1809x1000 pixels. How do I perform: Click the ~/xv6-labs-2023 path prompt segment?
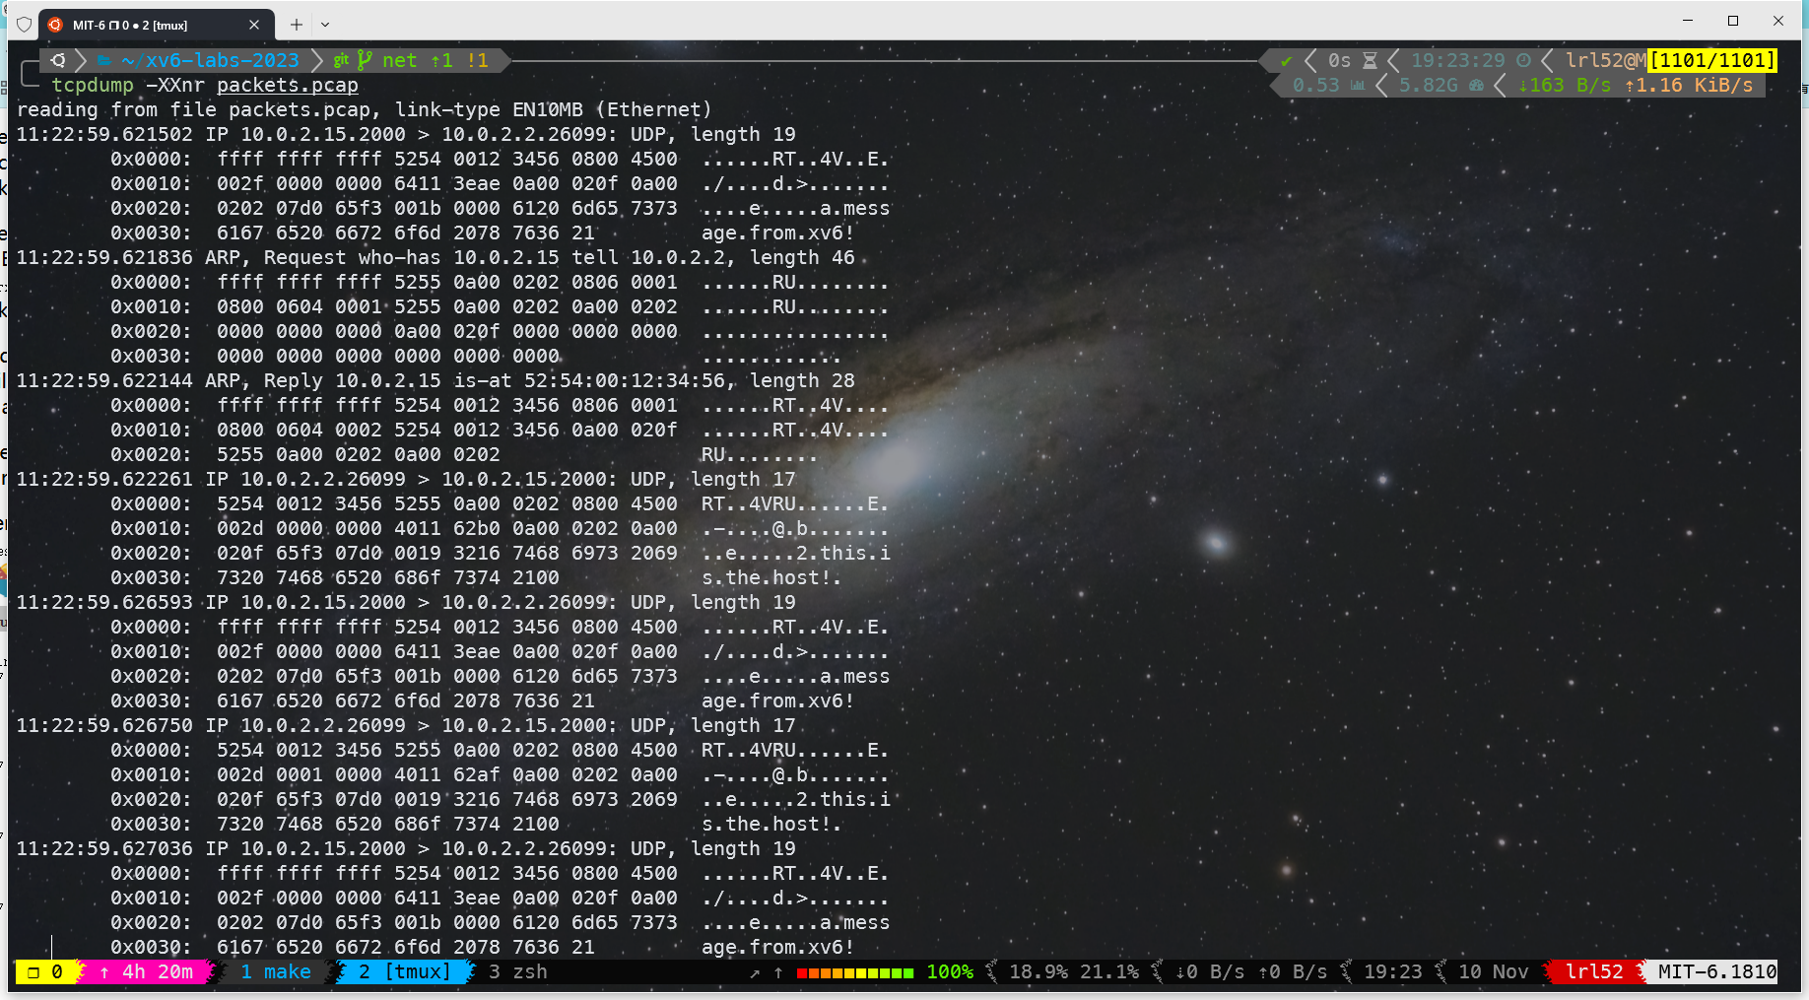(x=210, y=60)
